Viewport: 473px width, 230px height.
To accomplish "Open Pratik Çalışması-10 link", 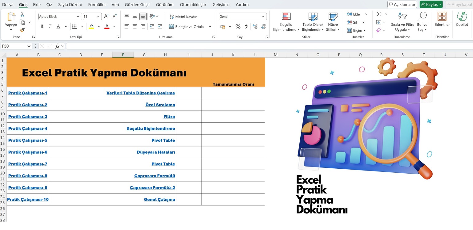I will click(x=28, y=199).
